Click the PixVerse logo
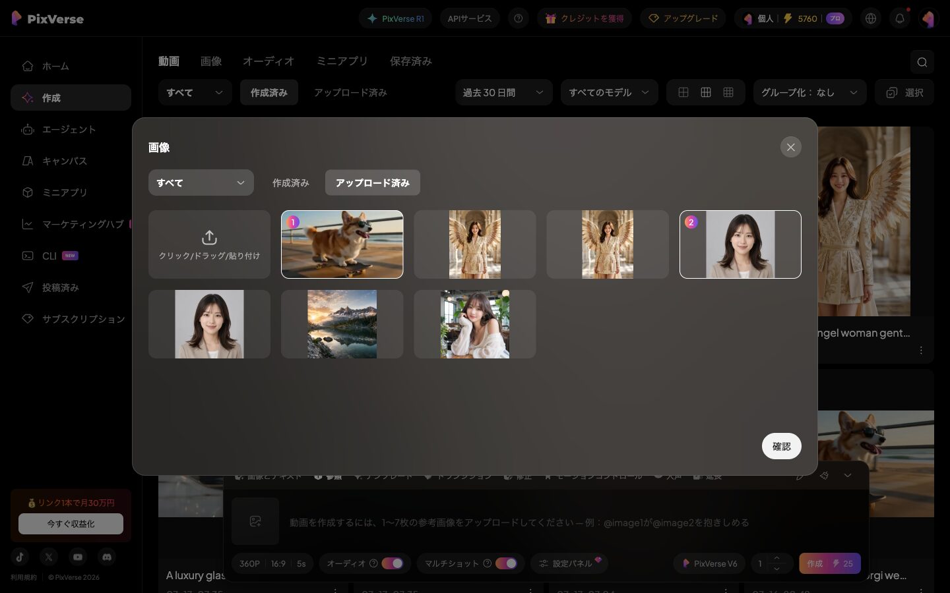Screen dimensions: 950x593 pos(47,18)
